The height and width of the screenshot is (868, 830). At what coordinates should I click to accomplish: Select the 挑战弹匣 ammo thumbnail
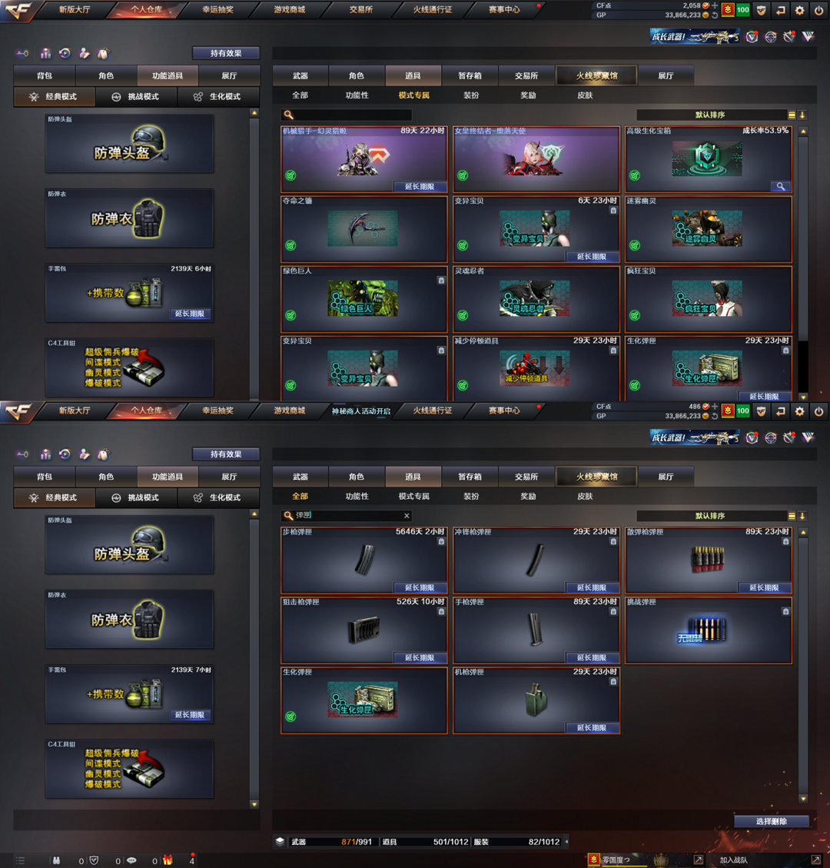(x=702, y=630)
